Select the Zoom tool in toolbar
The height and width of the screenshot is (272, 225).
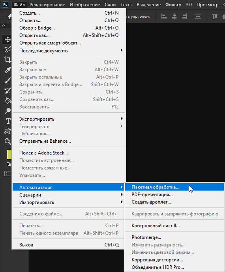[7, 142]
